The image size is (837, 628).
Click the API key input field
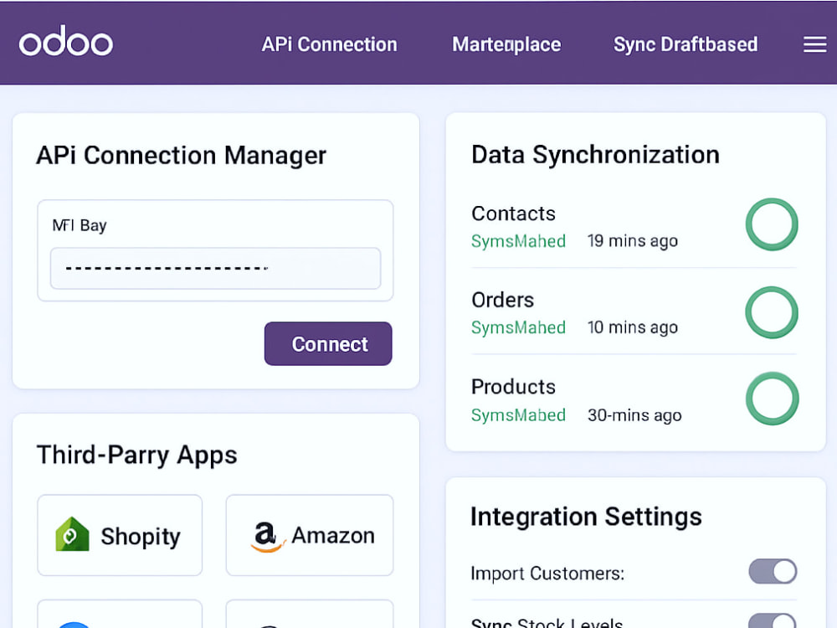(x=216, y=268)
